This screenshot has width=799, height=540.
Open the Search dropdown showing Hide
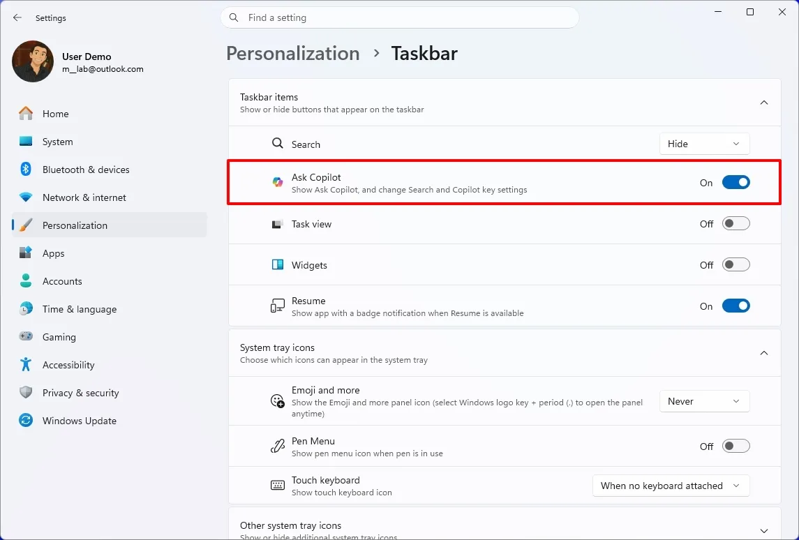(x=704, y=144)
